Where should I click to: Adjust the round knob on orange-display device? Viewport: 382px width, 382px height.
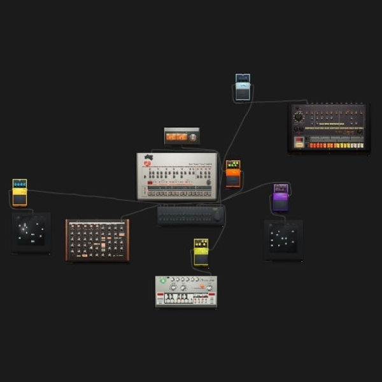pos(193,137)
